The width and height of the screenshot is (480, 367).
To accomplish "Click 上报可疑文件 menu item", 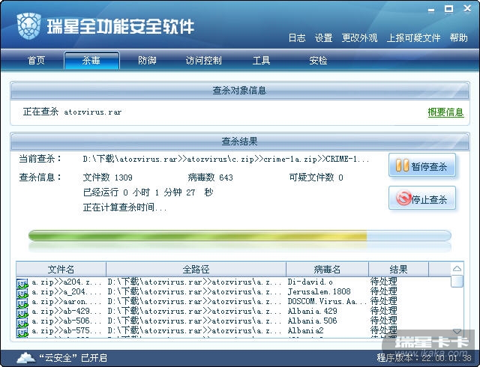I will (413, 38).
